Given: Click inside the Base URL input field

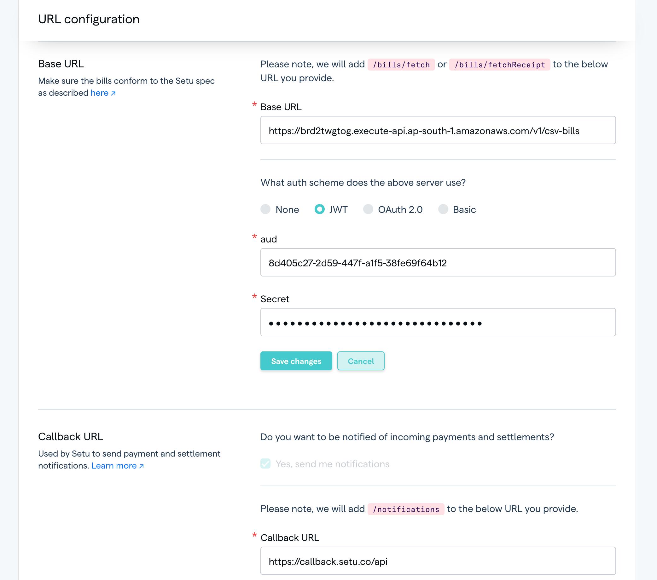Looking at the screenshot, I should point(438,130).
